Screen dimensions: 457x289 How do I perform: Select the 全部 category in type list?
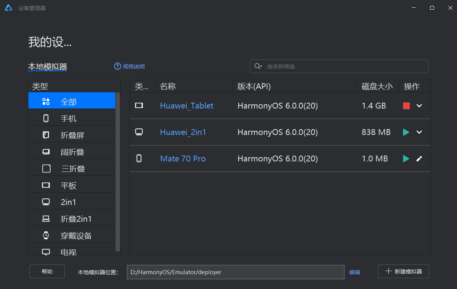pyautogui.click(x=72, y=100)
